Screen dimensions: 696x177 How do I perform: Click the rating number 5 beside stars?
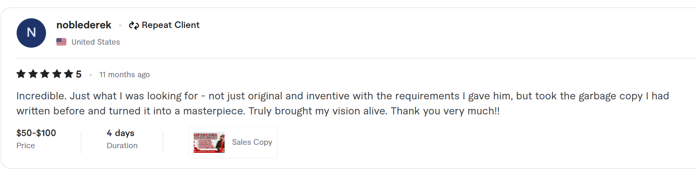[78, 74]
